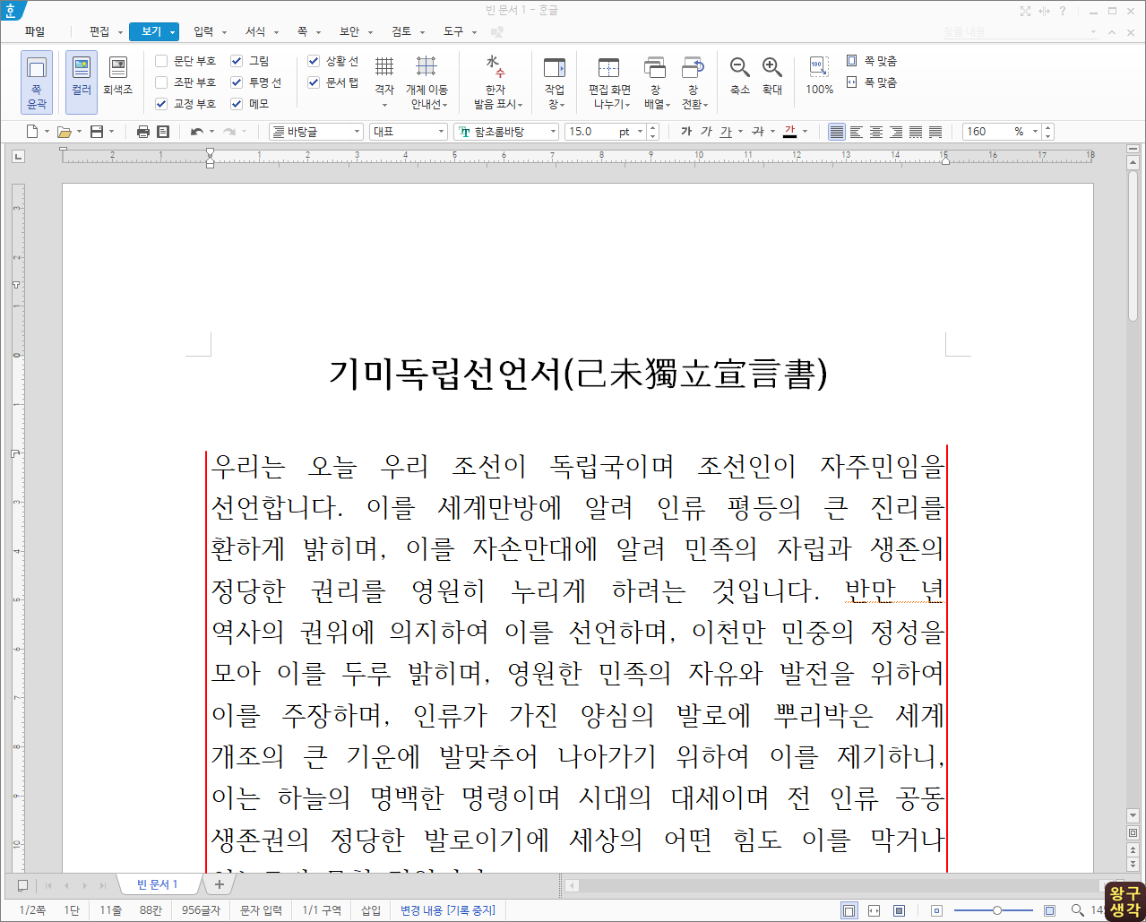The height and width of the screenshot is (922, 1146).
Task: Click the 축소 zoom out magnifier
Action: pos(740,67)
